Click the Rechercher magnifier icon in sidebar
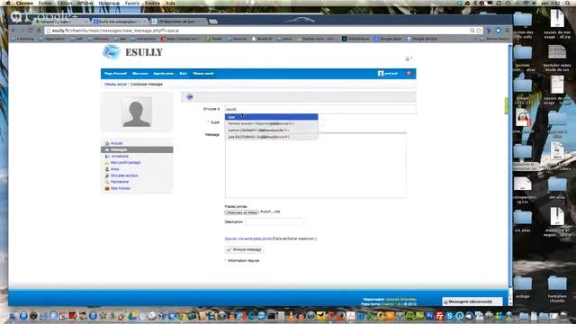 tap(107, 182)
